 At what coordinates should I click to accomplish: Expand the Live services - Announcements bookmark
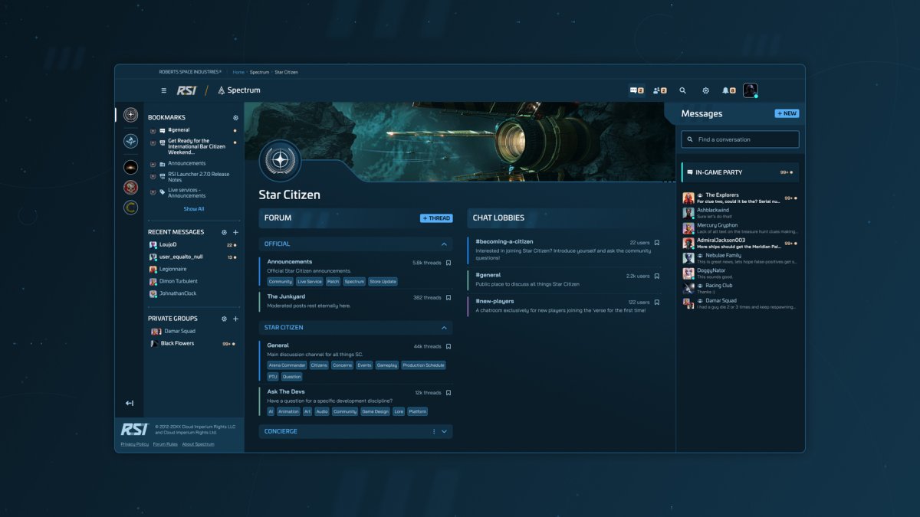click(153, 191)
